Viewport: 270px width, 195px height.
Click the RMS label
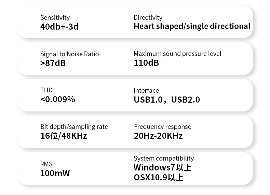click(x=46, y=164)
